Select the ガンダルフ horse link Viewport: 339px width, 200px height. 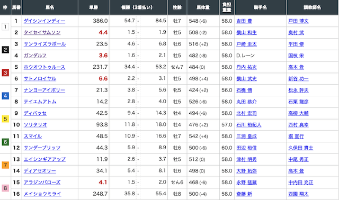point(35,56)
